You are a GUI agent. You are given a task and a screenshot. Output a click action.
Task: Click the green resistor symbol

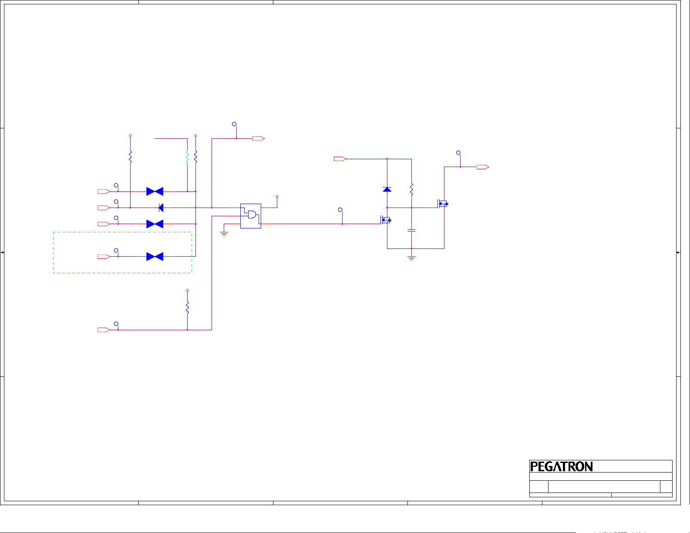coord(187,157)
